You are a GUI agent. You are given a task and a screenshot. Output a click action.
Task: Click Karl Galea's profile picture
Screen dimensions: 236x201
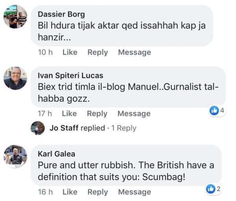point(15,156)
